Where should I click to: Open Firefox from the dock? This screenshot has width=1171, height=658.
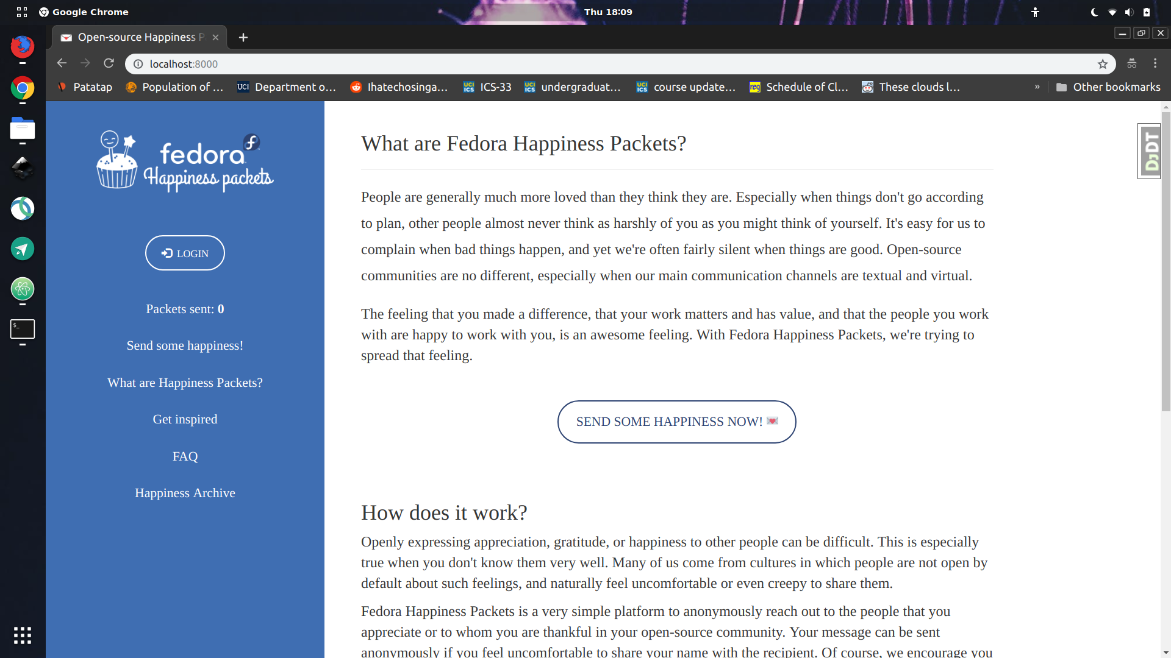click(x=23, y=47)
